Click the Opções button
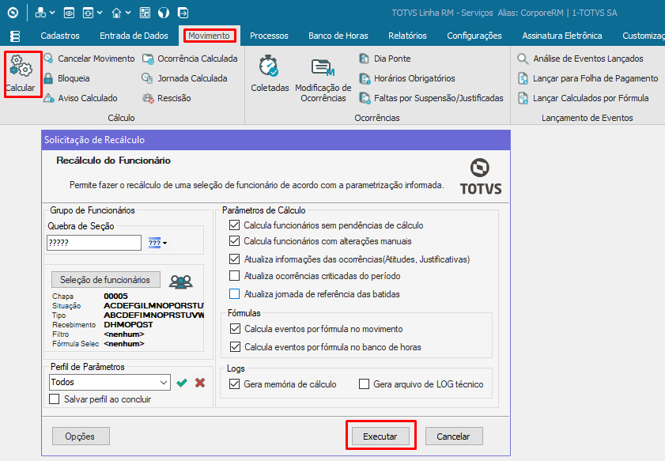665x461 pixels. [81, 436]
